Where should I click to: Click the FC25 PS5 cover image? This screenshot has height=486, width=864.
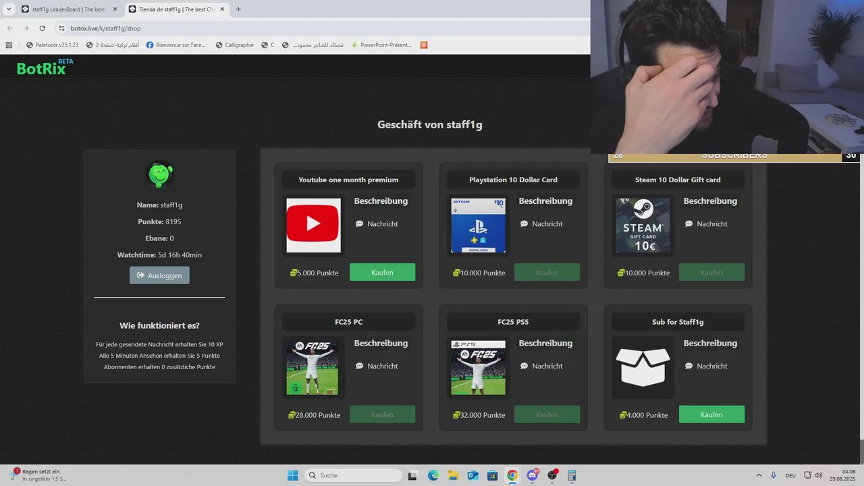point(478,367)
